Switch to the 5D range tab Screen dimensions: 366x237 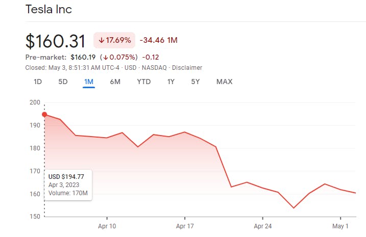(63, 82)
